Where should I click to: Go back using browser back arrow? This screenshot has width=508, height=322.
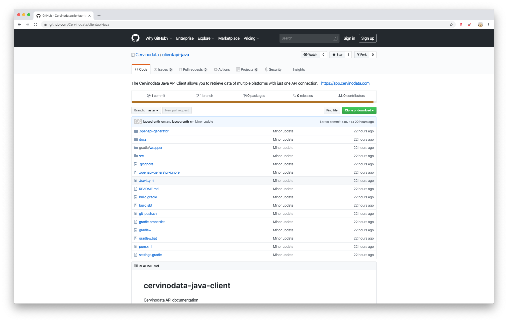19,24
